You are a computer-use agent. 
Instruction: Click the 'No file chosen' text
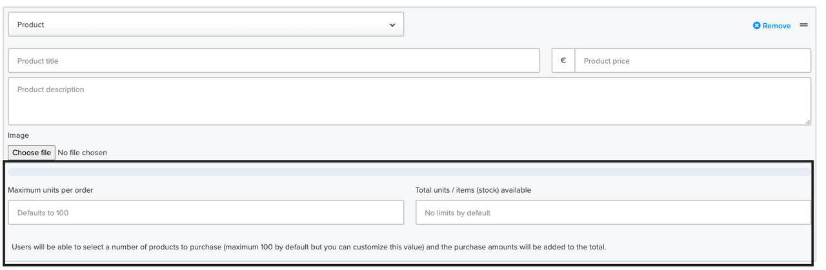point(83,153)
